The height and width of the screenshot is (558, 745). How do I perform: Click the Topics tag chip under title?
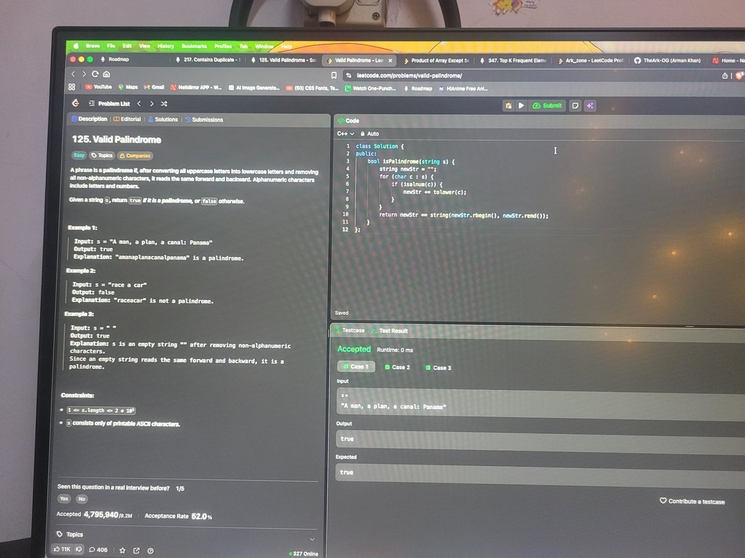(x=102, y=156)
